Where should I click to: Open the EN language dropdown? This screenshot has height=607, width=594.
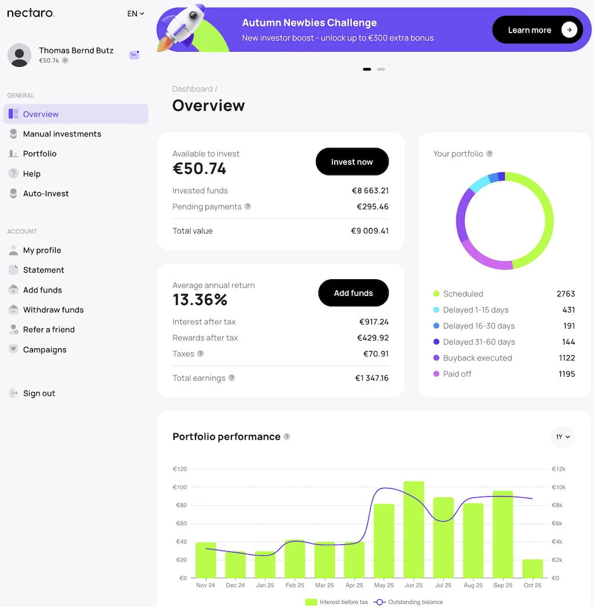(134, 13)
